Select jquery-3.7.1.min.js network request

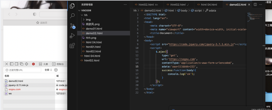point(18,85)
